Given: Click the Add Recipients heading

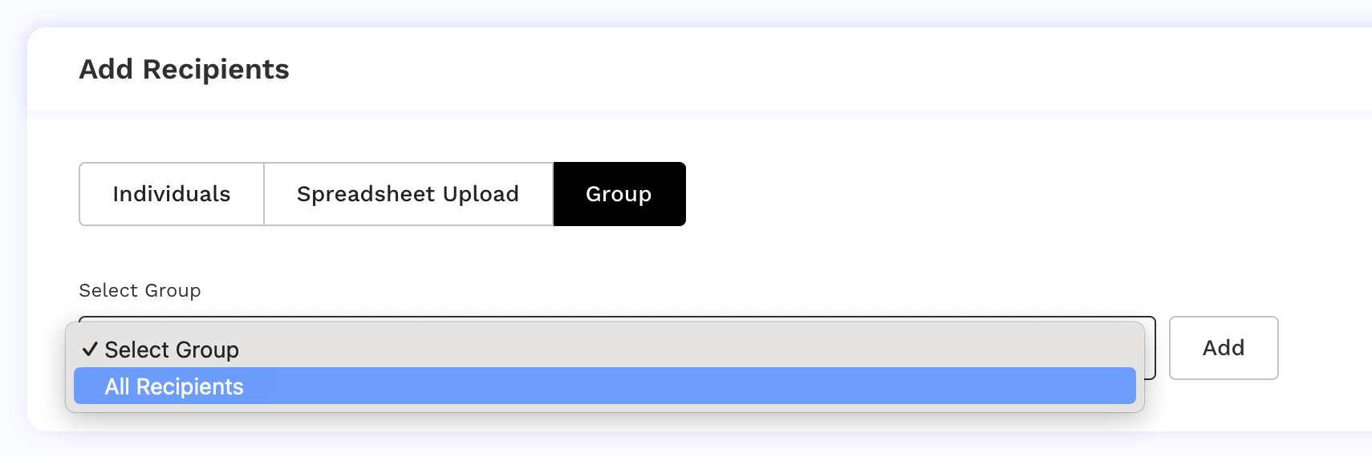Looking at the screenshot, I should tap(184, 70).
